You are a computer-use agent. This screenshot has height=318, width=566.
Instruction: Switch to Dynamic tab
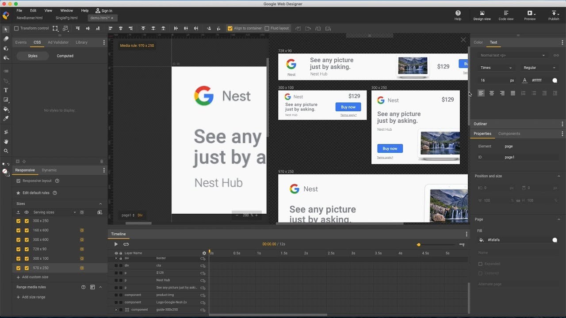tap(49, 170)
